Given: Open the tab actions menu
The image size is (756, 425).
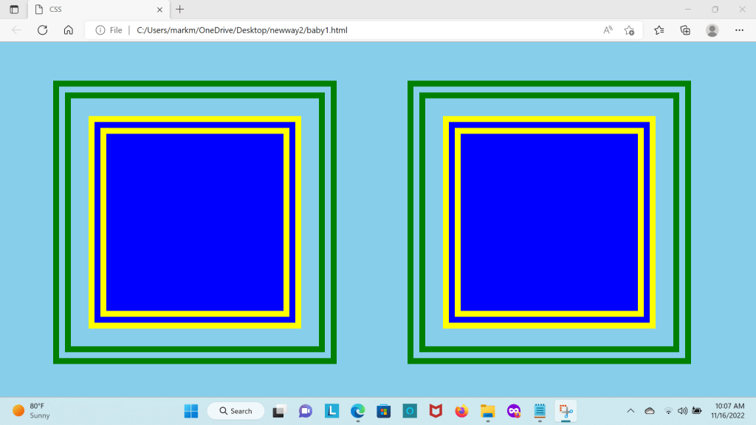Looking at the screenshot, I should pyautogui.click(x=14, y=10).
